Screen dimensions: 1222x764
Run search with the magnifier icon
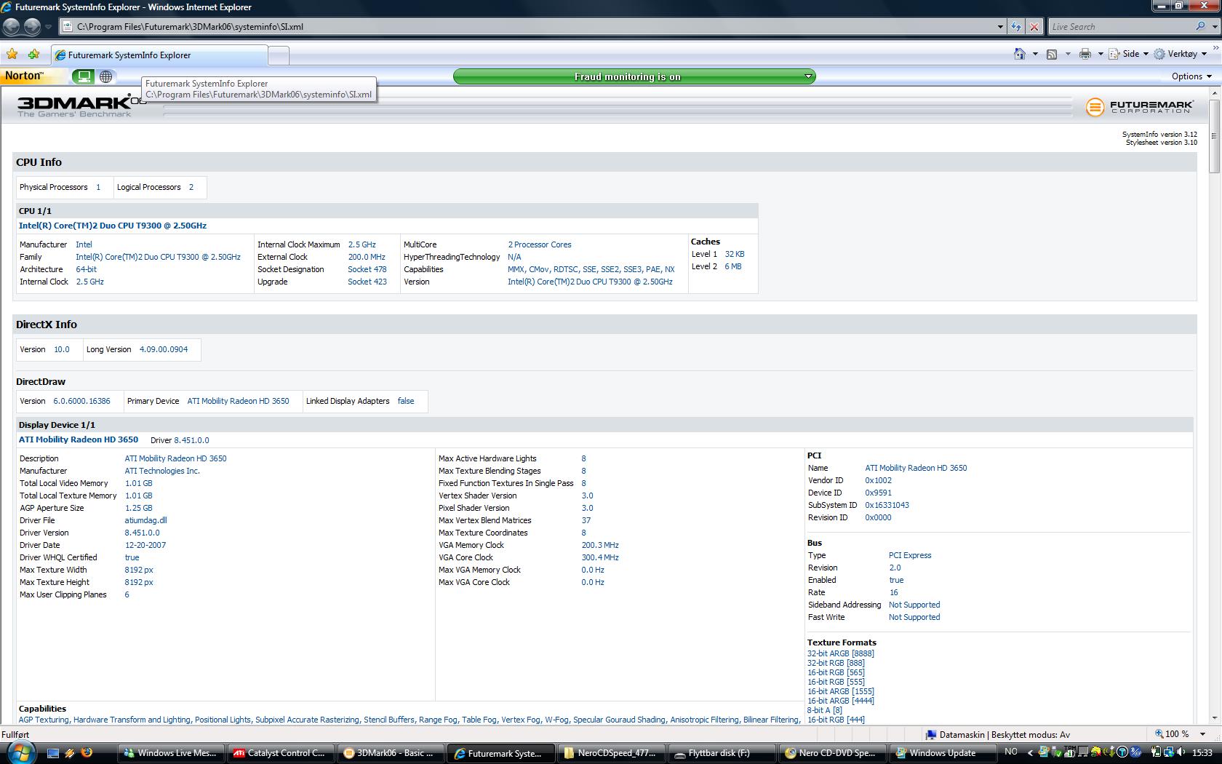point(1200,26)
